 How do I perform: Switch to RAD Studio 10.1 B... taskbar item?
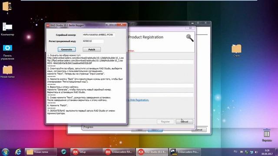pyautogui.click(x=152, y=152)
